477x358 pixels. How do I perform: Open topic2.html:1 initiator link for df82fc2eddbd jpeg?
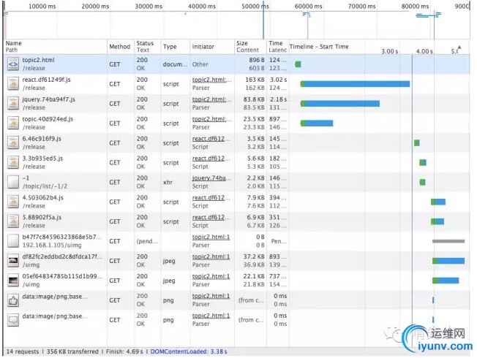(211, 256)
